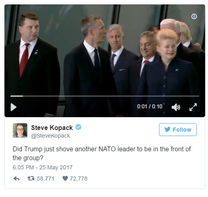Like the tweet with heart icon
208x197 pixels.
pos(65,178)
